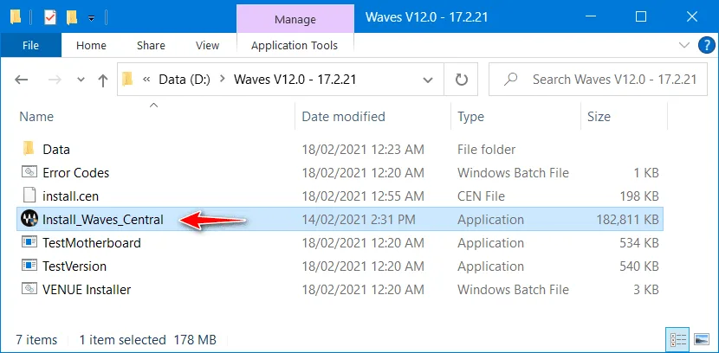Select the Data folder name
The height and width of the screenshot is (353, 719).
coord(56,150)
